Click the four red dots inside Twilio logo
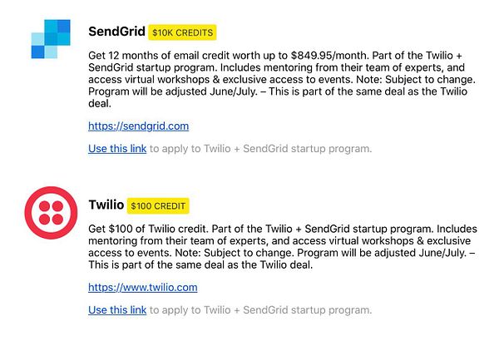Screen dimensions: 499x341 point(51,213)
